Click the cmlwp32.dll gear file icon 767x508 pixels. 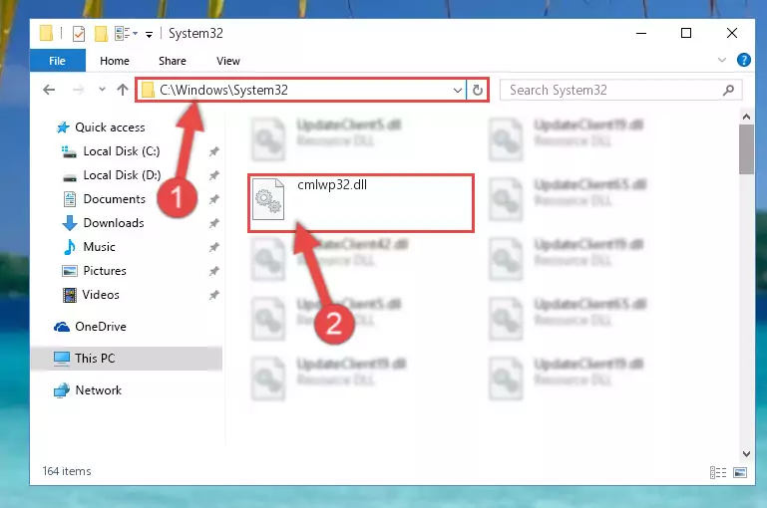[x=268, y=199]
